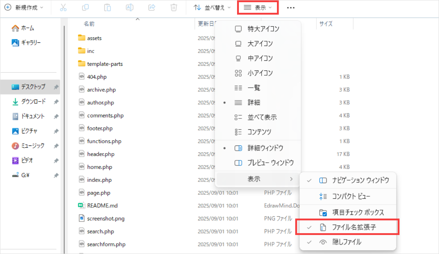Screen dimensions: 439x254
Task: Open the 並べ替え sort dropdown
Action: click(x=212, y=8)
